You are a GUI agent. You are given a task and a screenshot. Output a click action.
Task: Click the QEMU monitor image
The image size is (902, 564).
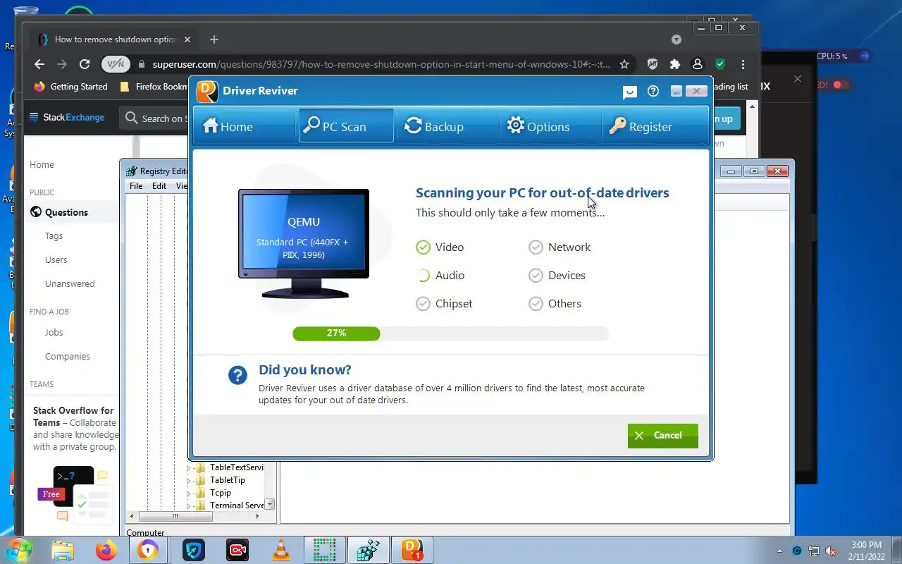click(x=304, y=243)
